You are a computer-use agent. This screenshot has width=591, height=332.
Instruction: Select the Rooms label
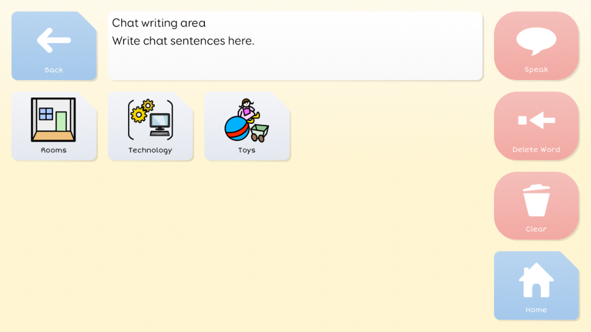pyautogui.click(x=54, y=150)
